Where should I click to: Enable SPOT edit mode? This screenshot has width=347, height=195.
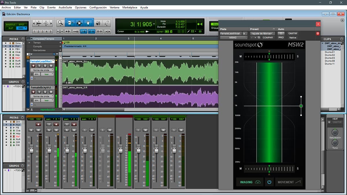coord(22,25)
